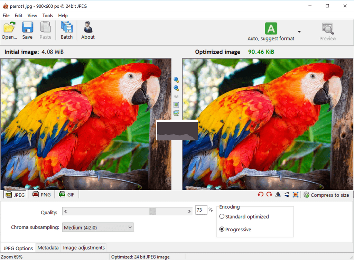The image size is (354, 260).
Task: Expand the Auto suggest format arrow
Action: click(299, 32)
